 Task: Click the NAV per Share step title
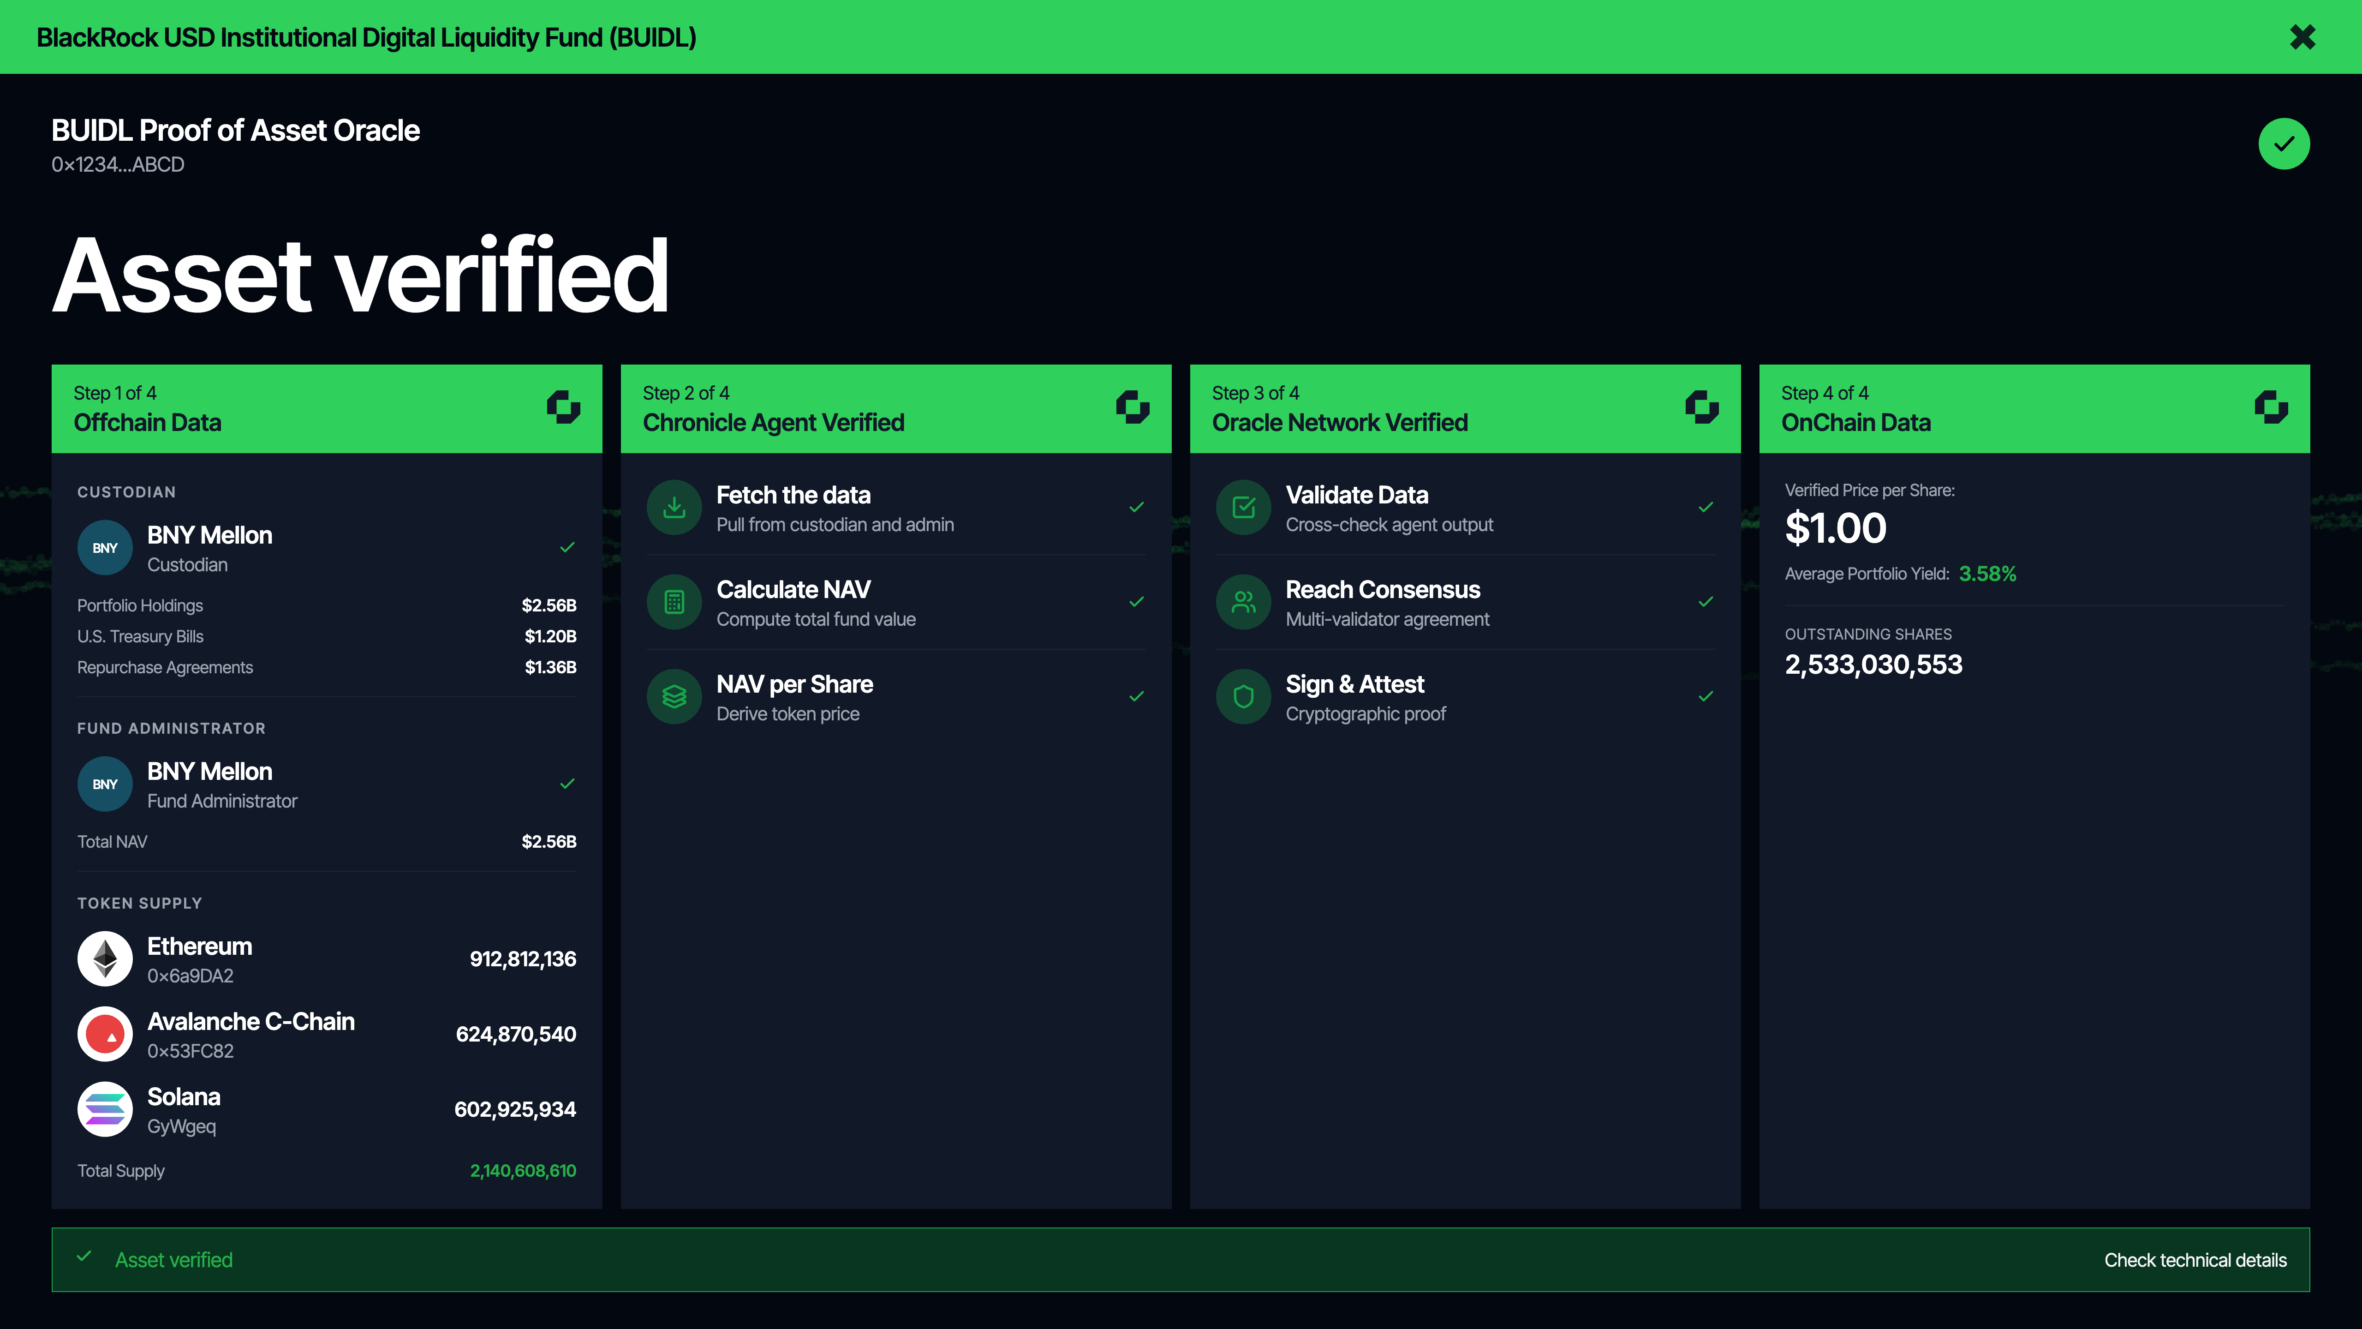794,685
